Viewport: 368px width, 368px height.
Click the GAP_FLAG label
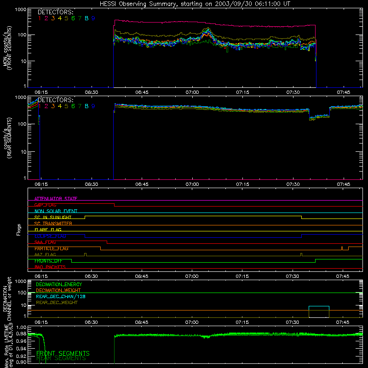pos(45,205)
